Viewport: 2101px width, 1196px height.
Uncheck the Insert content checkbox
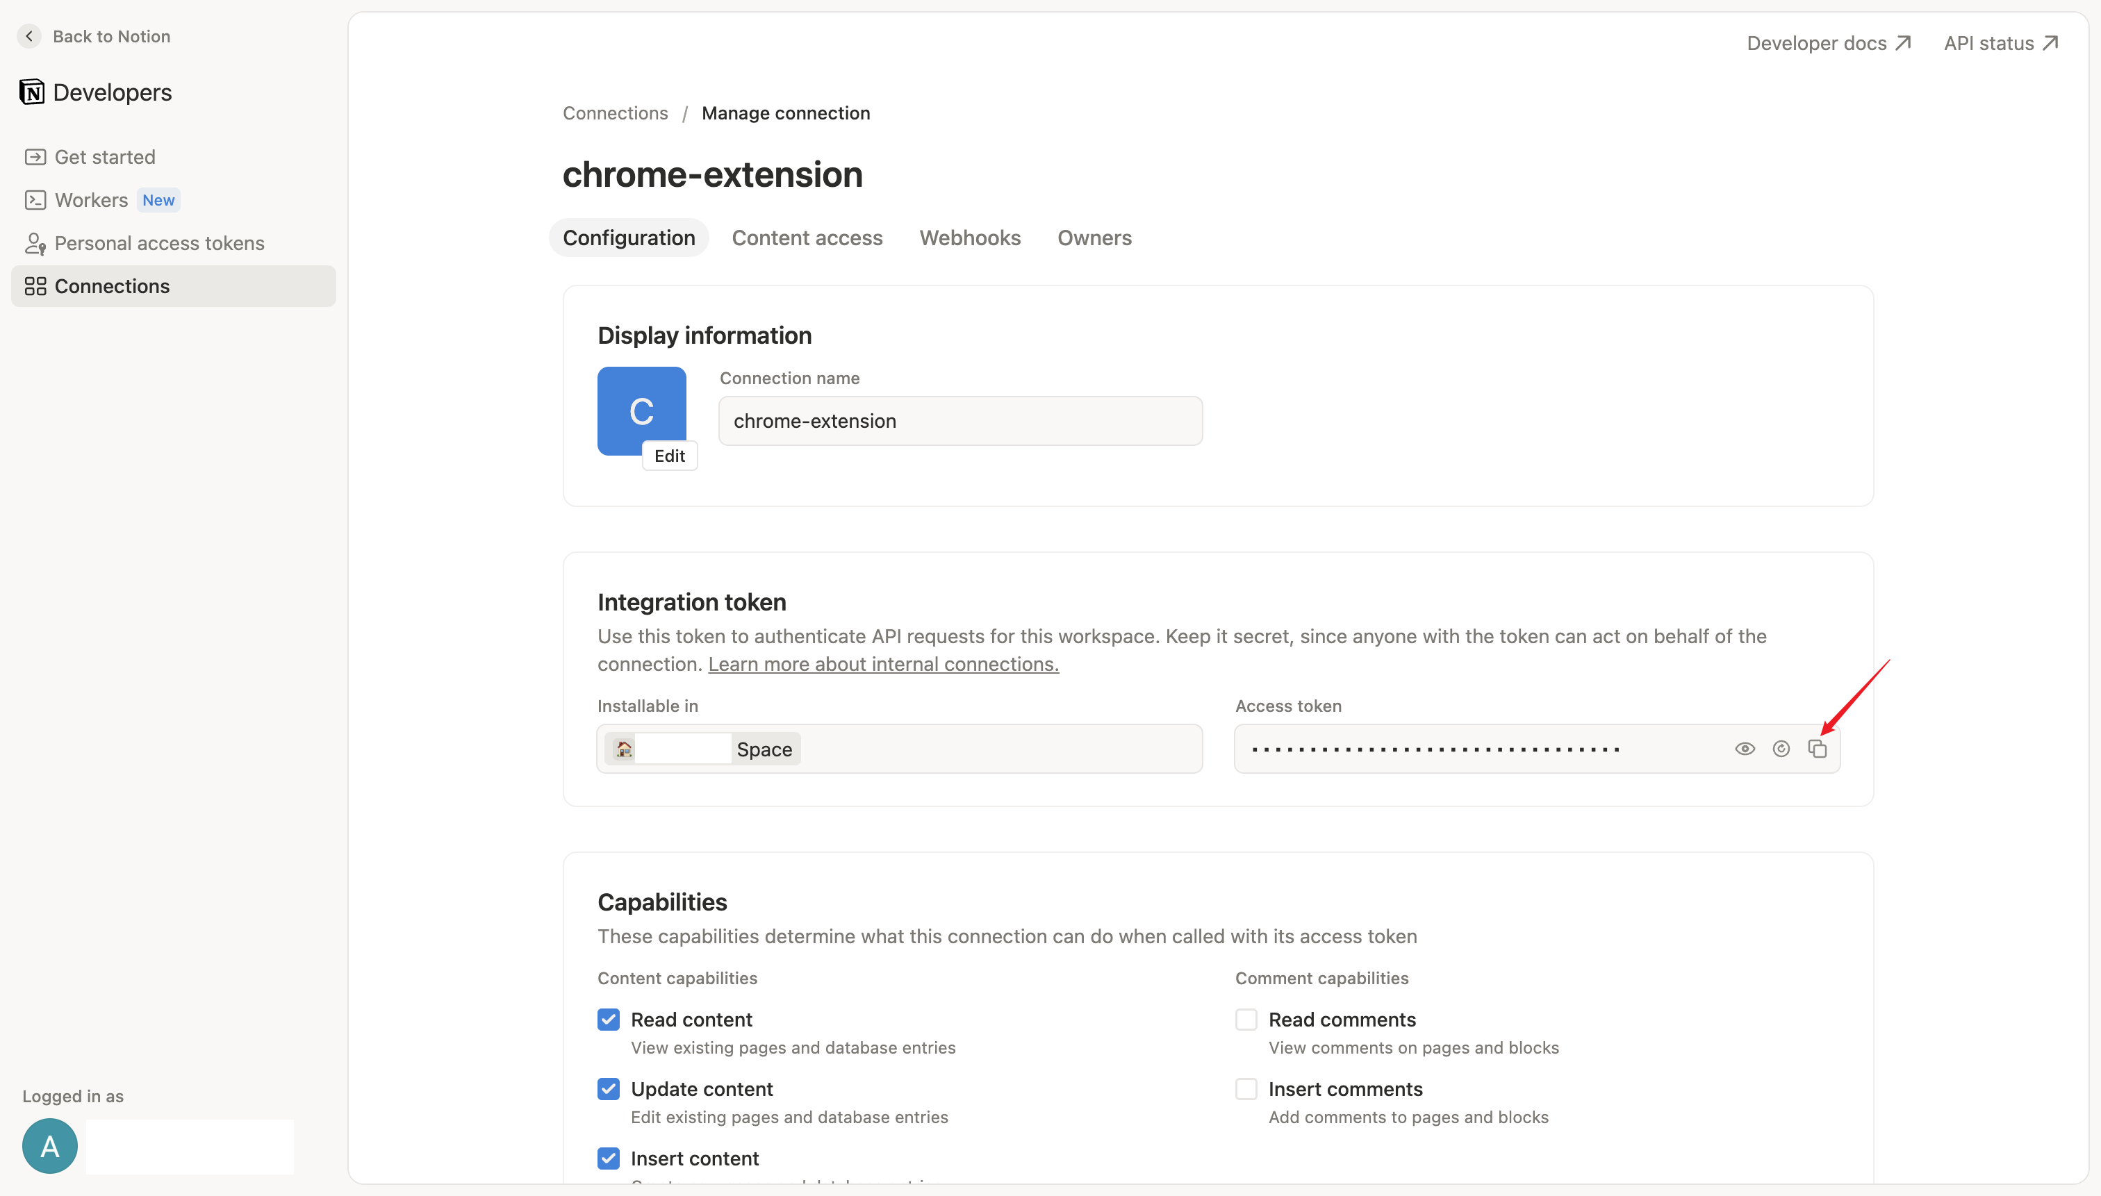pos(608,1158)
